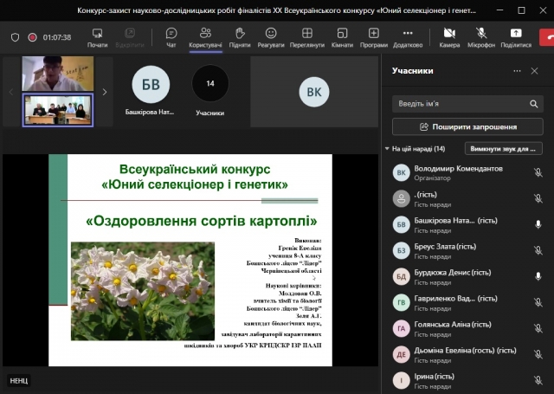Image resolution: width=554 pixels, height=394 pixels.
Task: Open the Чат (Chat) panel
Action: (x=171, y=36)
